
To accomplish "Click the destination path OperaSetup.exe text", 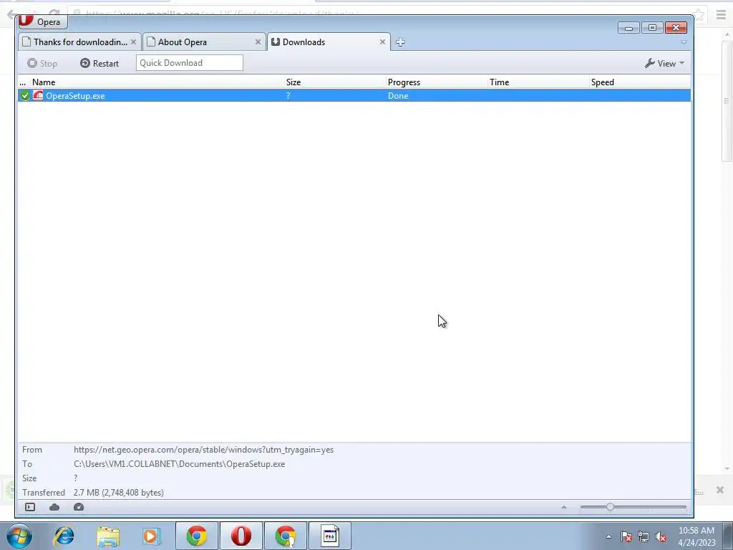I will click(x=179, y=464).
